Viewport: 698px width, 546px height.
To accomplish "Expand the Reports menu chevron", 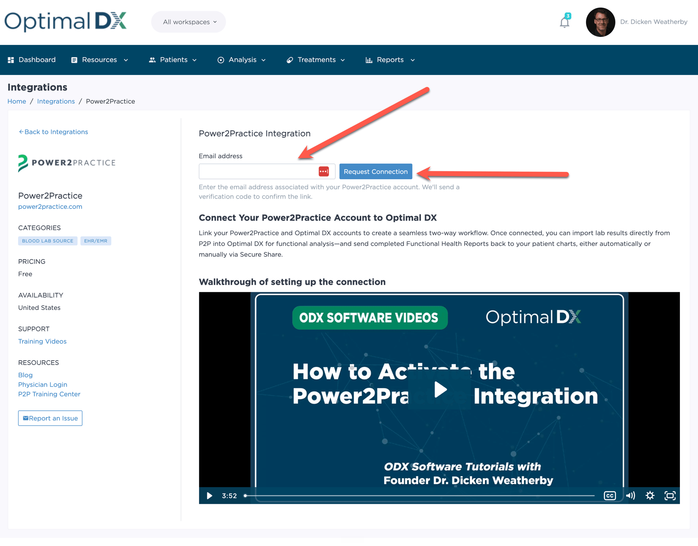I will tap(413, 60).
